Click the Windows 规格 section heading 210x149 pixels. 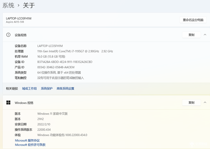[x=24, y=103]
